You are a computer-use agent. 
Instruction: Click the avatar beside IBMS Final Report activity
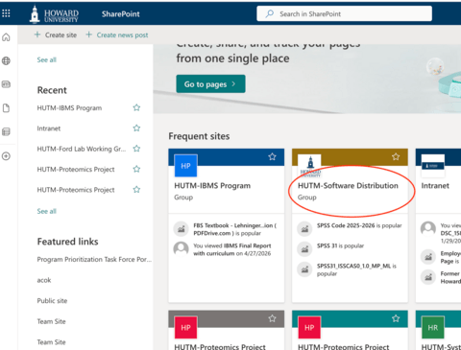(x=182, y=248)
